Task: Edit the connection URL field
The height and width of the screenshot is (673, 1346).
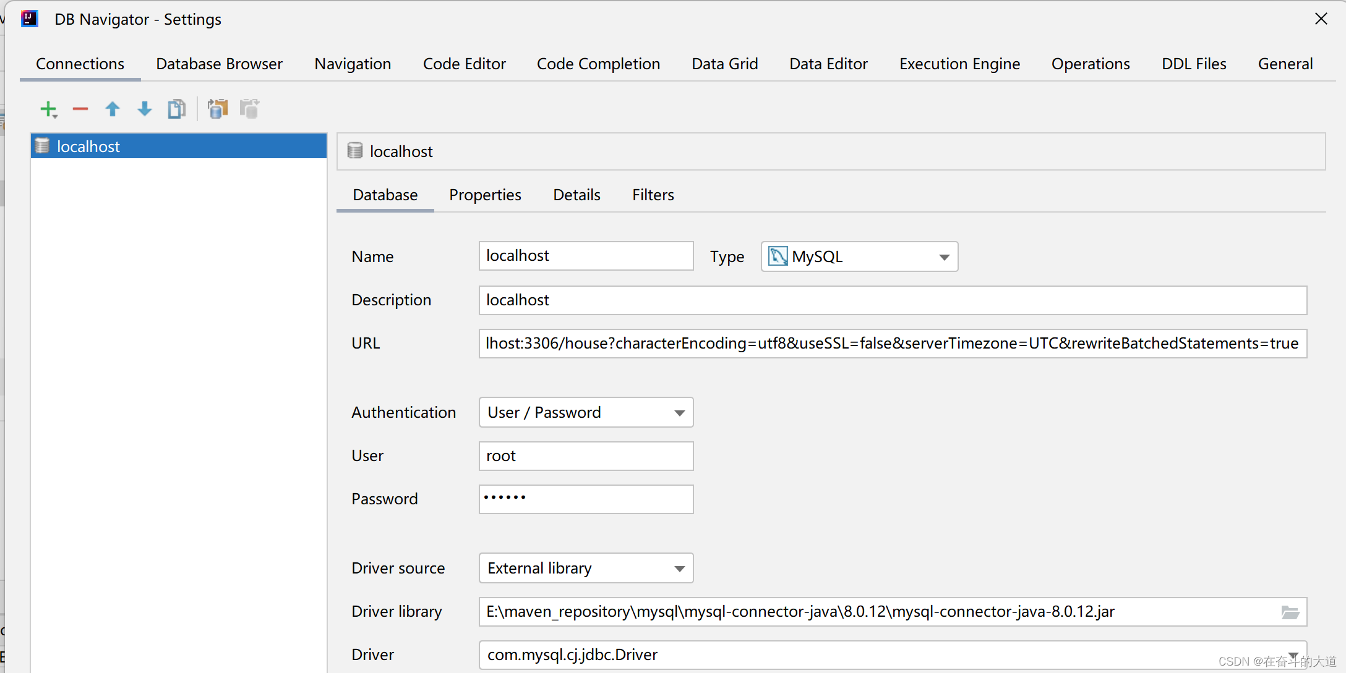Action: click(891, 343)
